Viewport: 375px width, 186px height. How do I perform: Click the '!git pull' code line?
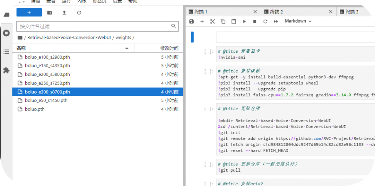tap(229, 170)
